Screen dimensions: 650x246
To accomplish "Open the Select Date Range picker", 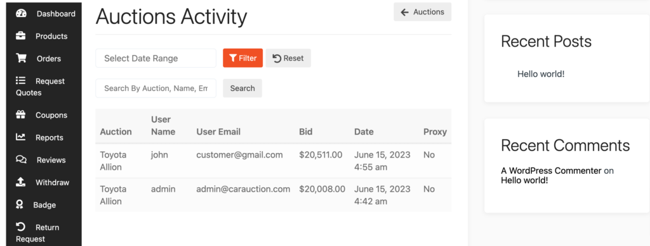I will (156, 58).
